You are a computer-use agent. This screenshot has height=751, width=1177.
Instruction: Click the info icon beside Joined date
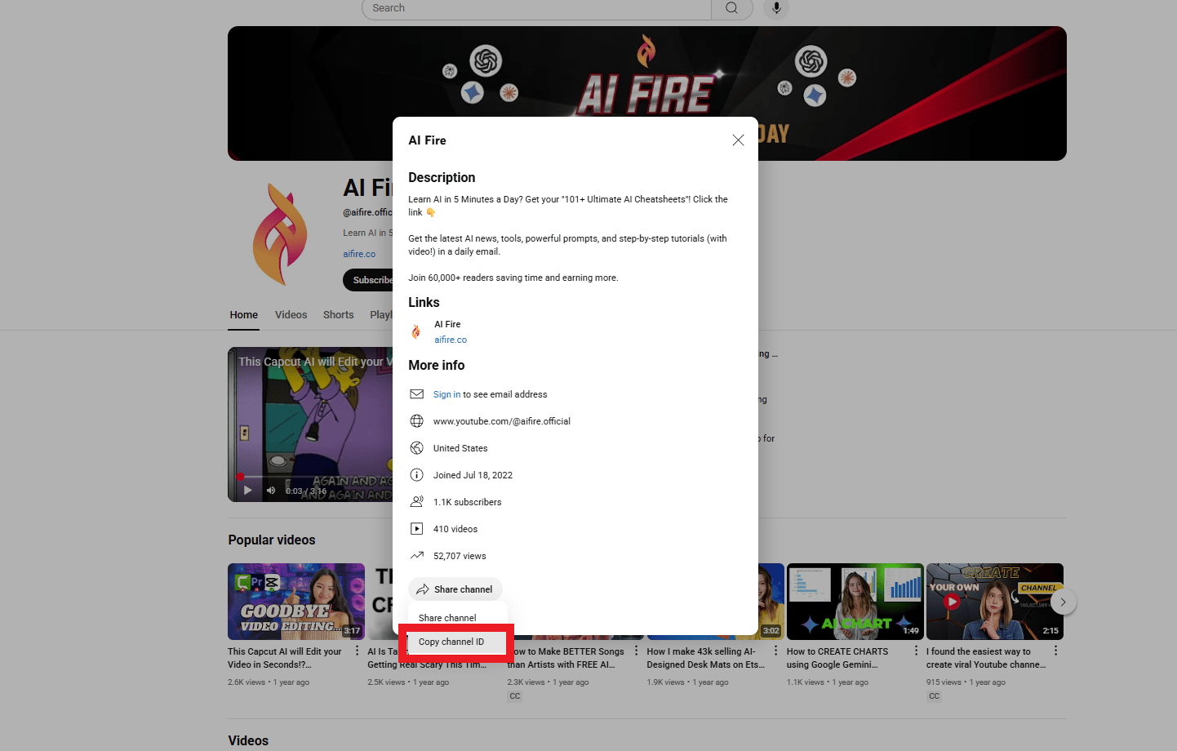coord(416,475)
